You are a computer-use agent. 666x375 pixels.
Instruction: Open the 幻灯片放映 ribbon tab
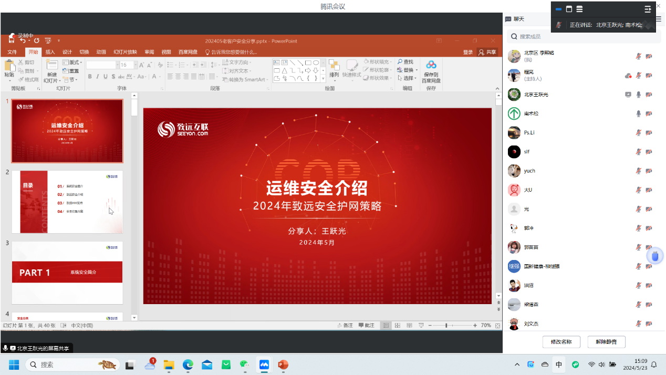coord(125,52)
